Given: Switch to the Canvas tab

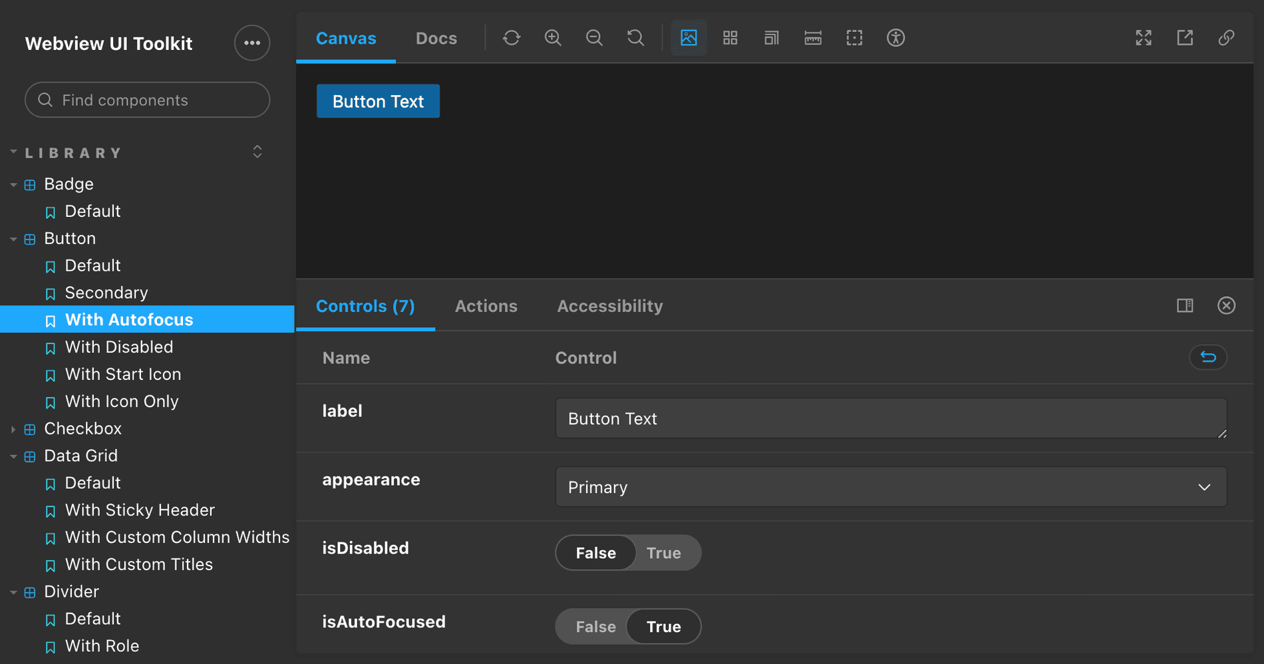Looking at the screenshot, I should pyautogui.click(x=346, y=39).
